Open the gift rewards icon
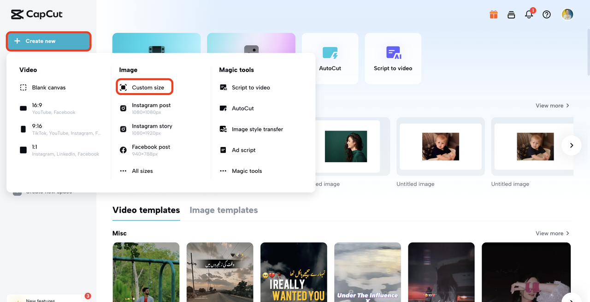Screen dimensions: 590x302 [x=494, y=14]
